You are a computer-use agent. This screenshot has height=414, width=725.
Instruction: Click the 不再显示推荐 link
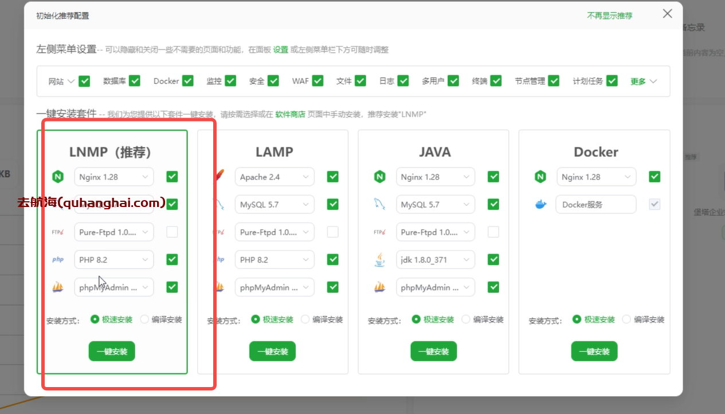click(x=609, y=15)
